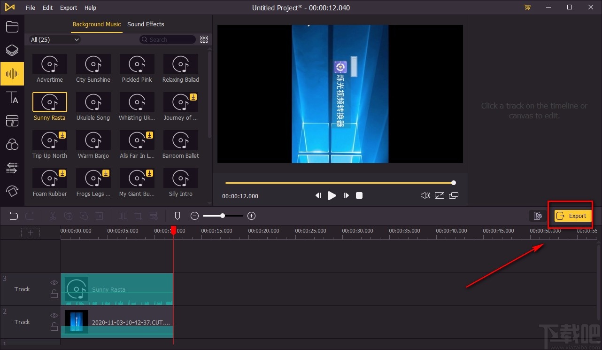Select the Pickled Pink music thumbnail
The image size is (602, 350).
pyautogui.click(x=137, y=64)
